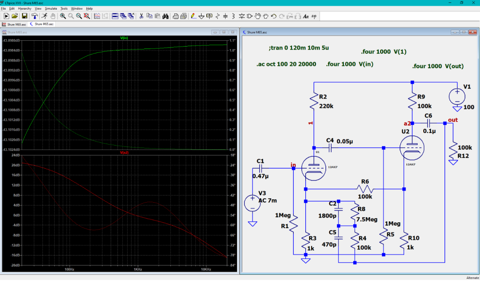Switch to the first Shure M65.asc tab
The image size is (480, 281).
coord(14,24)
